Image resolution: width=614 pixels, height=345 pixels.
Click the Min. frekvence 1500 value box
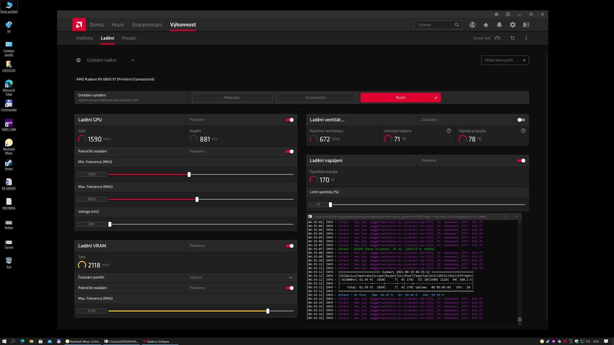click(x=92, y=174)
